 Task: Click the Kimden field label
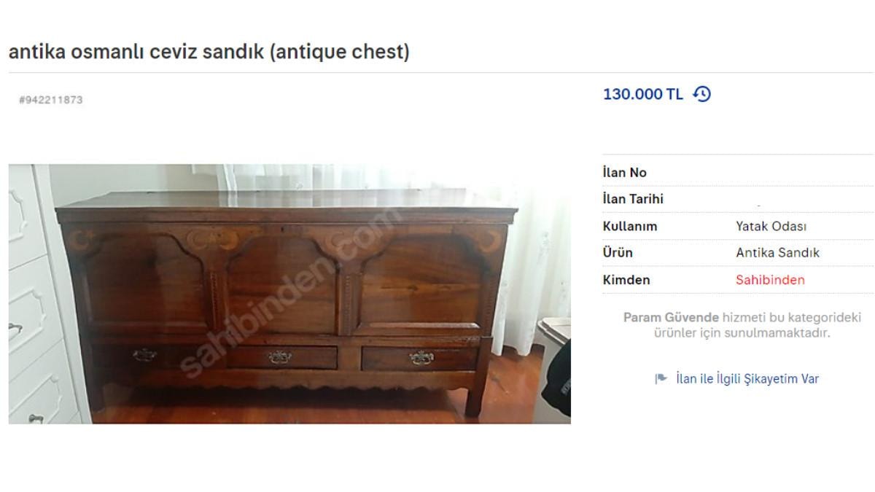click(626, 280)
